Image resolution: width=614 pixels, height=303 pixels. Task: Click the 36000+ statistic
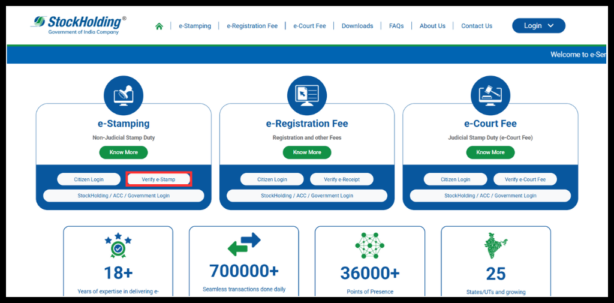[369, 273]
